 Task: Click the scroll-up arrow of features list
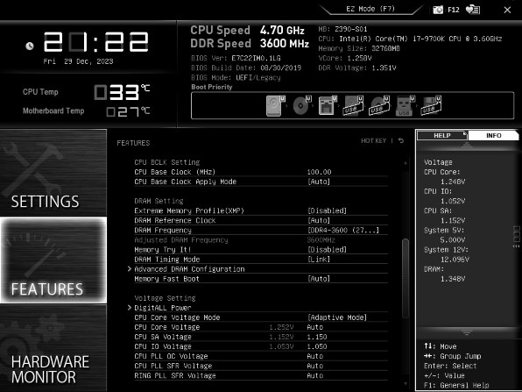(406, 163)
